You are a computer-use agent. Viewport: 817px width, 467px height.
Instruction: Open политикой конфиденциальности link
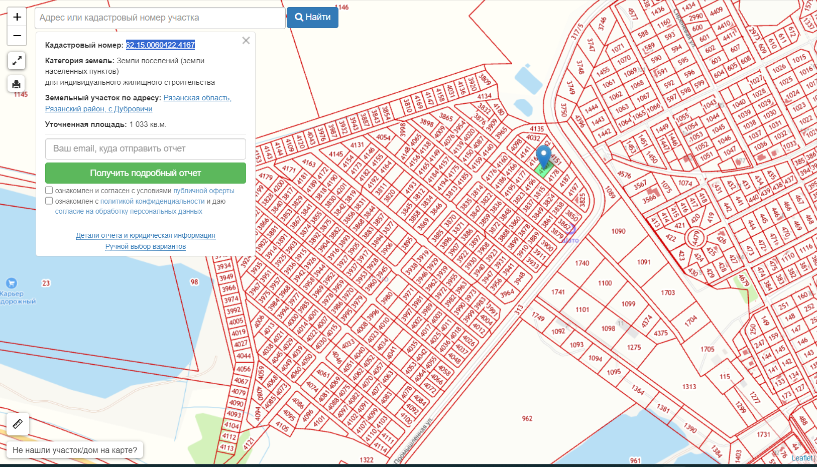pyautogui.click(x=152, y=201)
